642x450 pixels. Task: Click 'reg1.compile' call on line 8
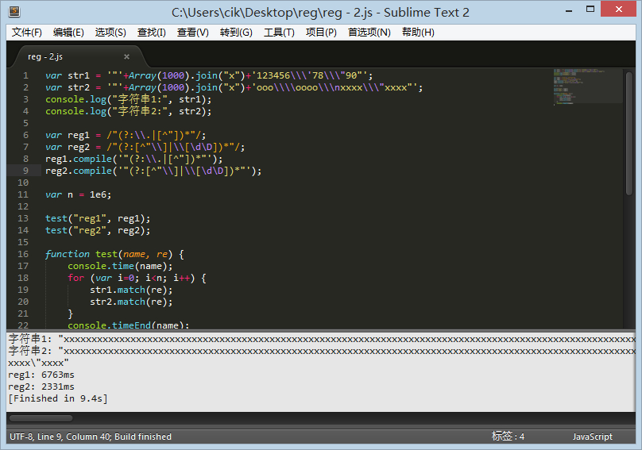tap(134, 159)
